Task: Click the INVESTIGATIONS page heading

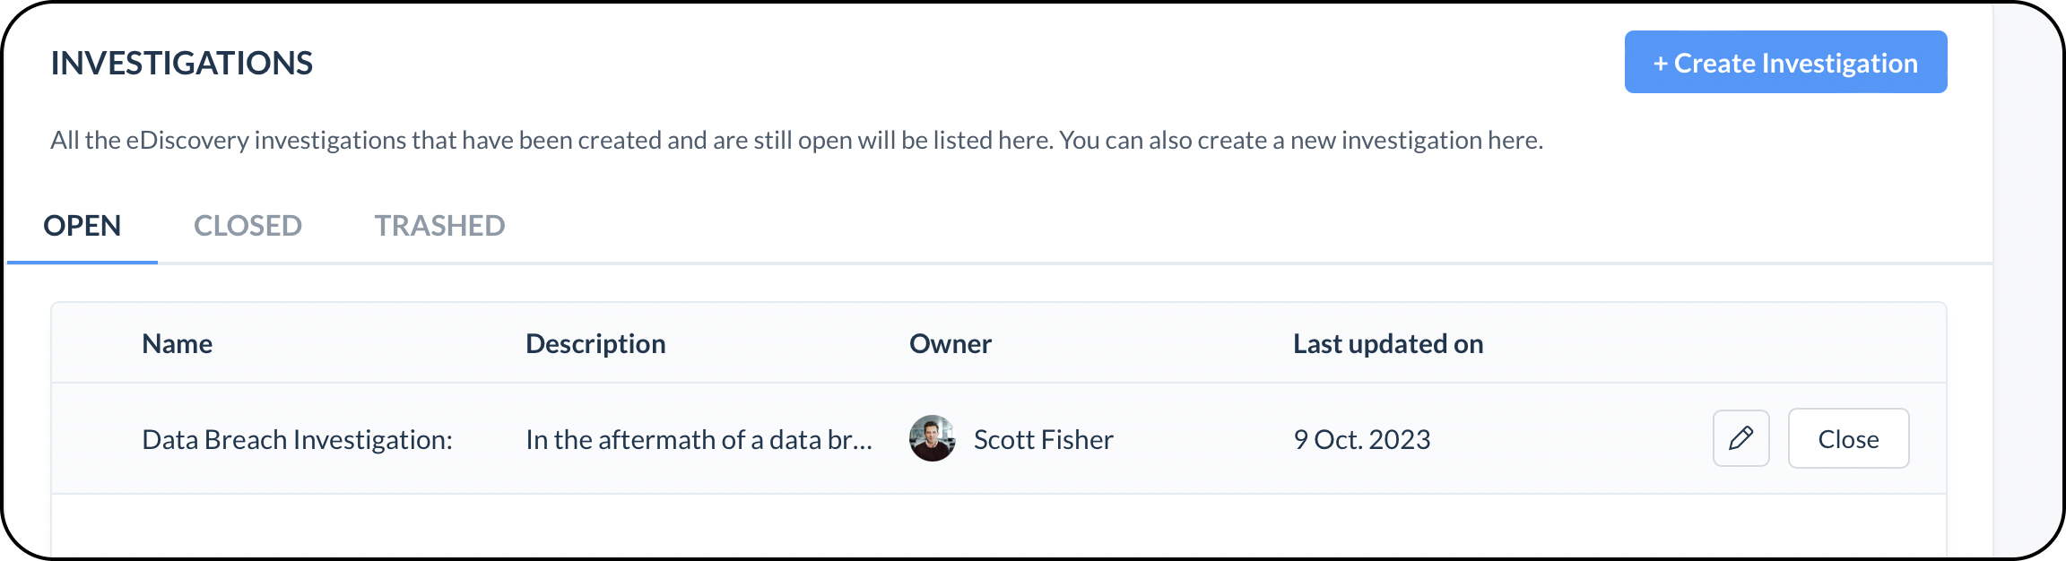Action: pos(182,63)
